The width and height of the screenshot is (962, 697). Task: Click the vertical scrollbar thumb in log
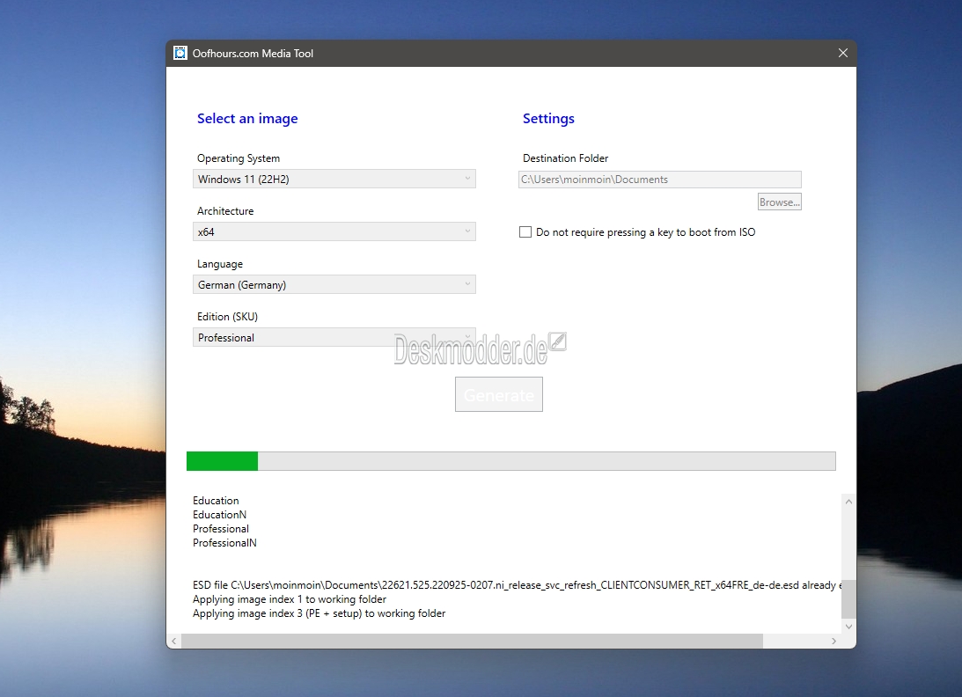(848, 599)
